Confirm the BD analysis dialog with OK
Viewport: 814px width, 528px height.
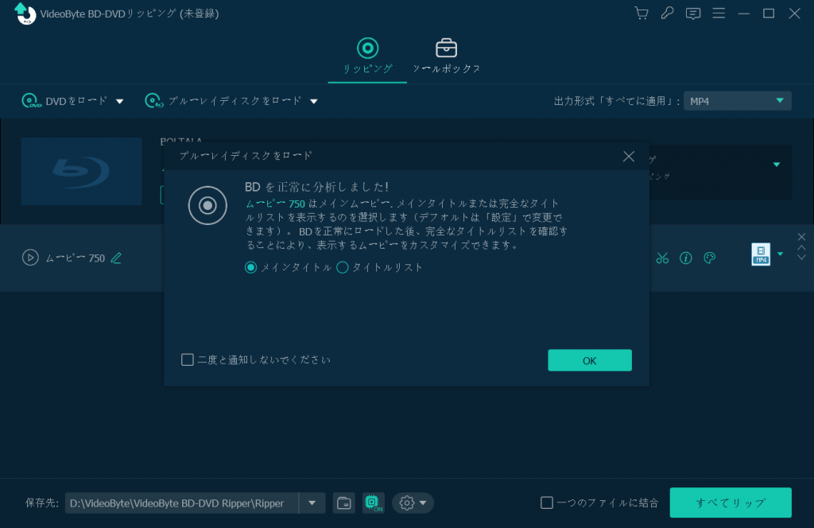pos(589,360)
